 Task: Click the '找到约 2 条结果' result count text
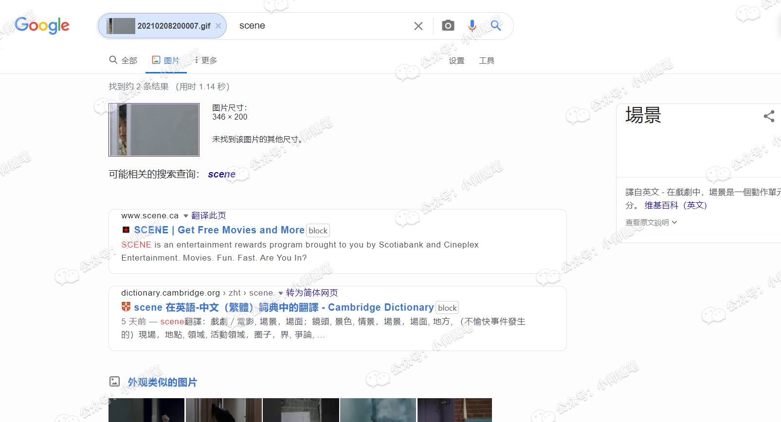(x=139, y=87)
